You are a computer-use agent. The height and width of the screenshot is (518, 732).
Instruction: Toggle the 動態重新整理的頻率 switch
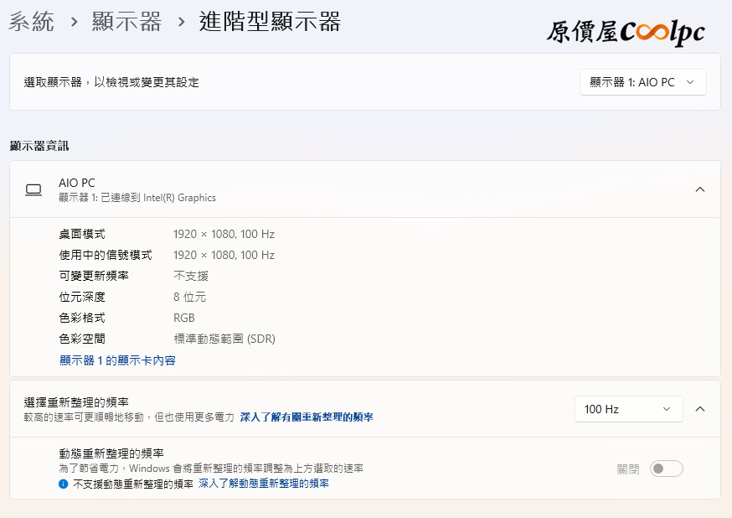tap(666, 469)
